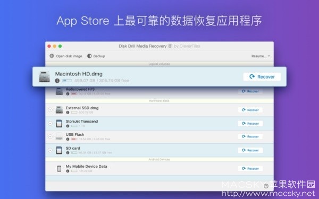319x199 pixels.
Task: Recover External SSD.dmg disk
Action: coord(250,110)
